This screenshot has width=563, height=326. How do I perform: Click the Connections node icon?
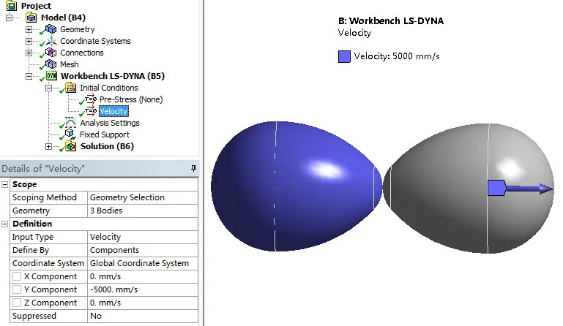(x=51, y=53)
